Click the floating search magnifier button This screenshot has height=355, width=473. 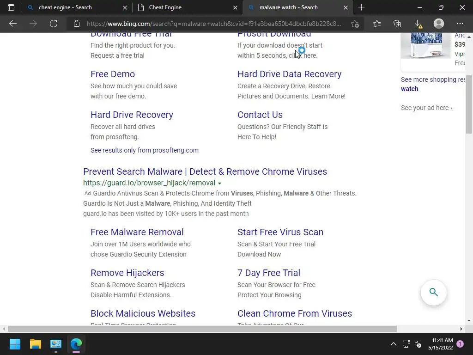pos(433,292)
